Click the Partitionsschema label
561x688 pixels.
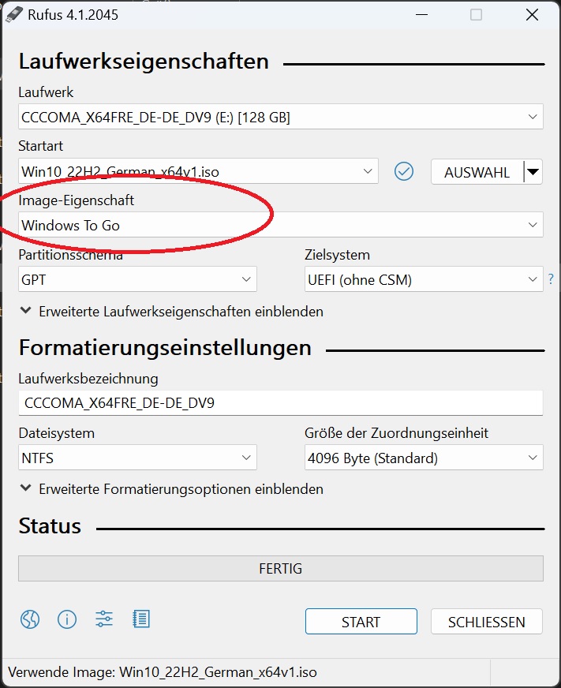tap(71, 255)
